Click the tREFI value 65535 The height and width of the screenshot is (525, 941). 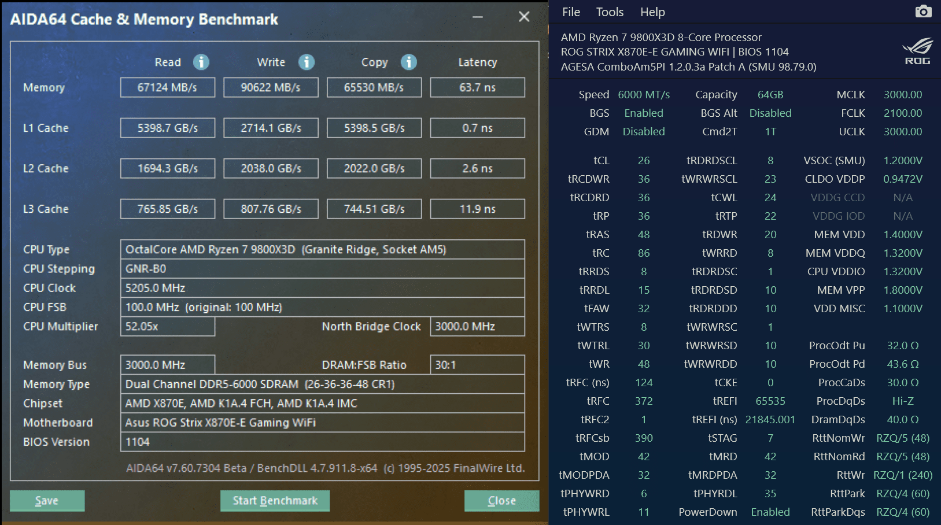pos(770,401)
